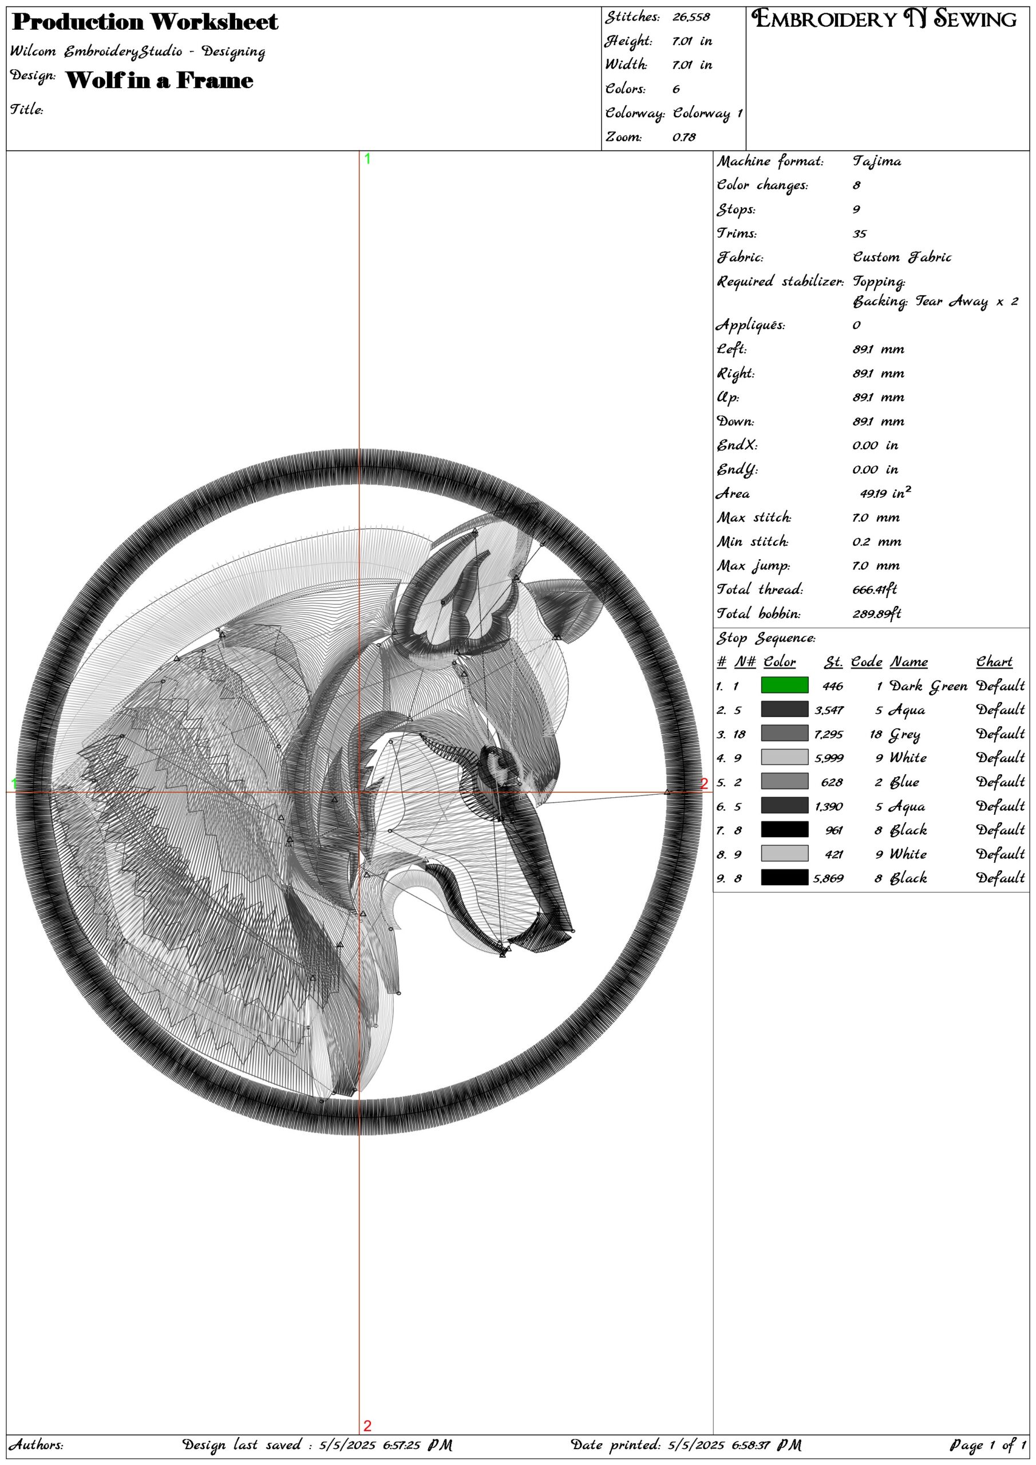
Task: Click the "Production Worksheet" heading
Action: pos(145,22)
